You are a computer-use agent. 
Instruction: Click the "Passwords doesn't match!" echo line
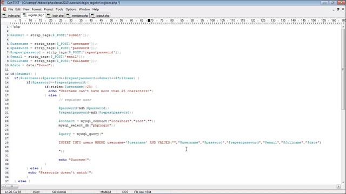(x=61, y=172)
